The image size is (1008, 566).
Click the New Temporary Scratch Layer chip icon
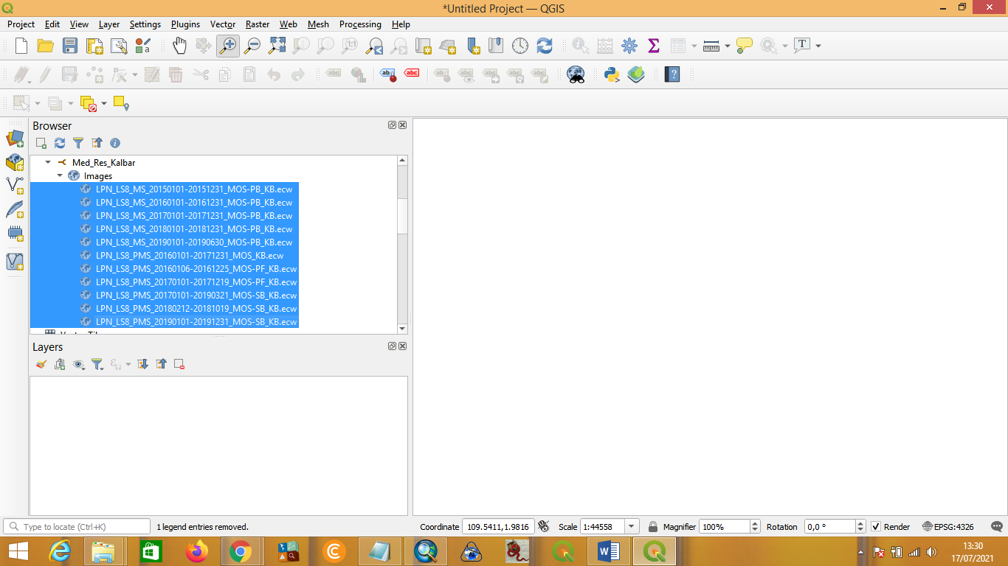click(15, 234)
